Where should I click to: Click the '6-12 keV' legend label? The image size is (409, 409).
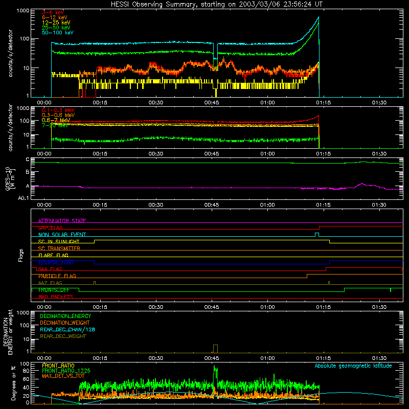click(x=55, y=17)
